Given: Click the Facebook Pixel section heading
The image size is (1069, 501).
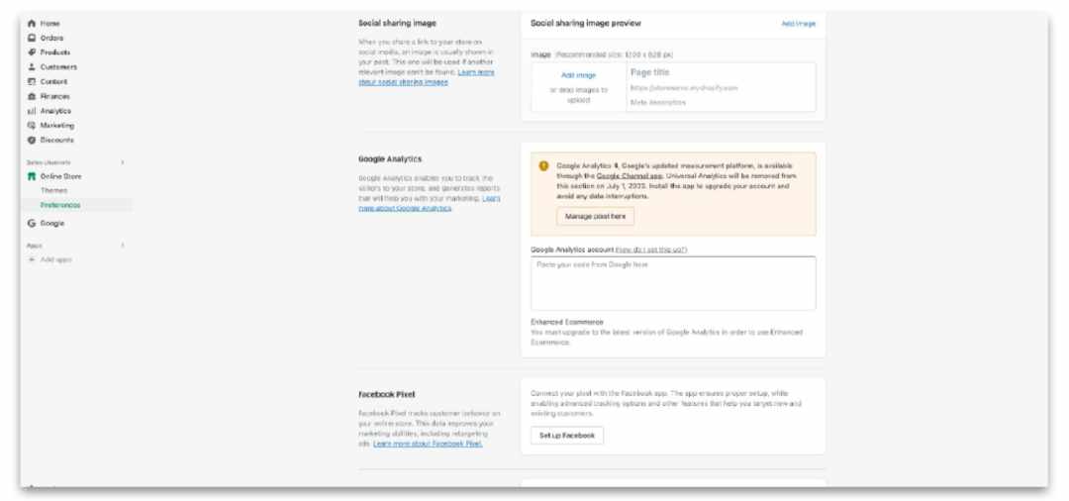Looking at the screenshot, I should click(x=387, y=395).
